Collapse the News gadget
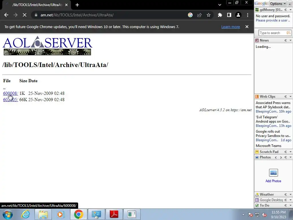This screenshot has height=220, width=293. [x=286, y=40]
